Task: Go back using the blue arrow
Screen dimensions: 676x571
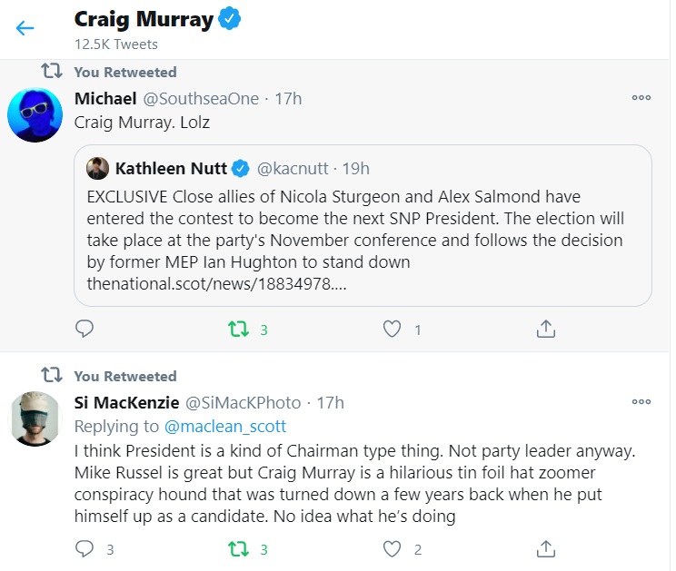Action: pos(25,28)
